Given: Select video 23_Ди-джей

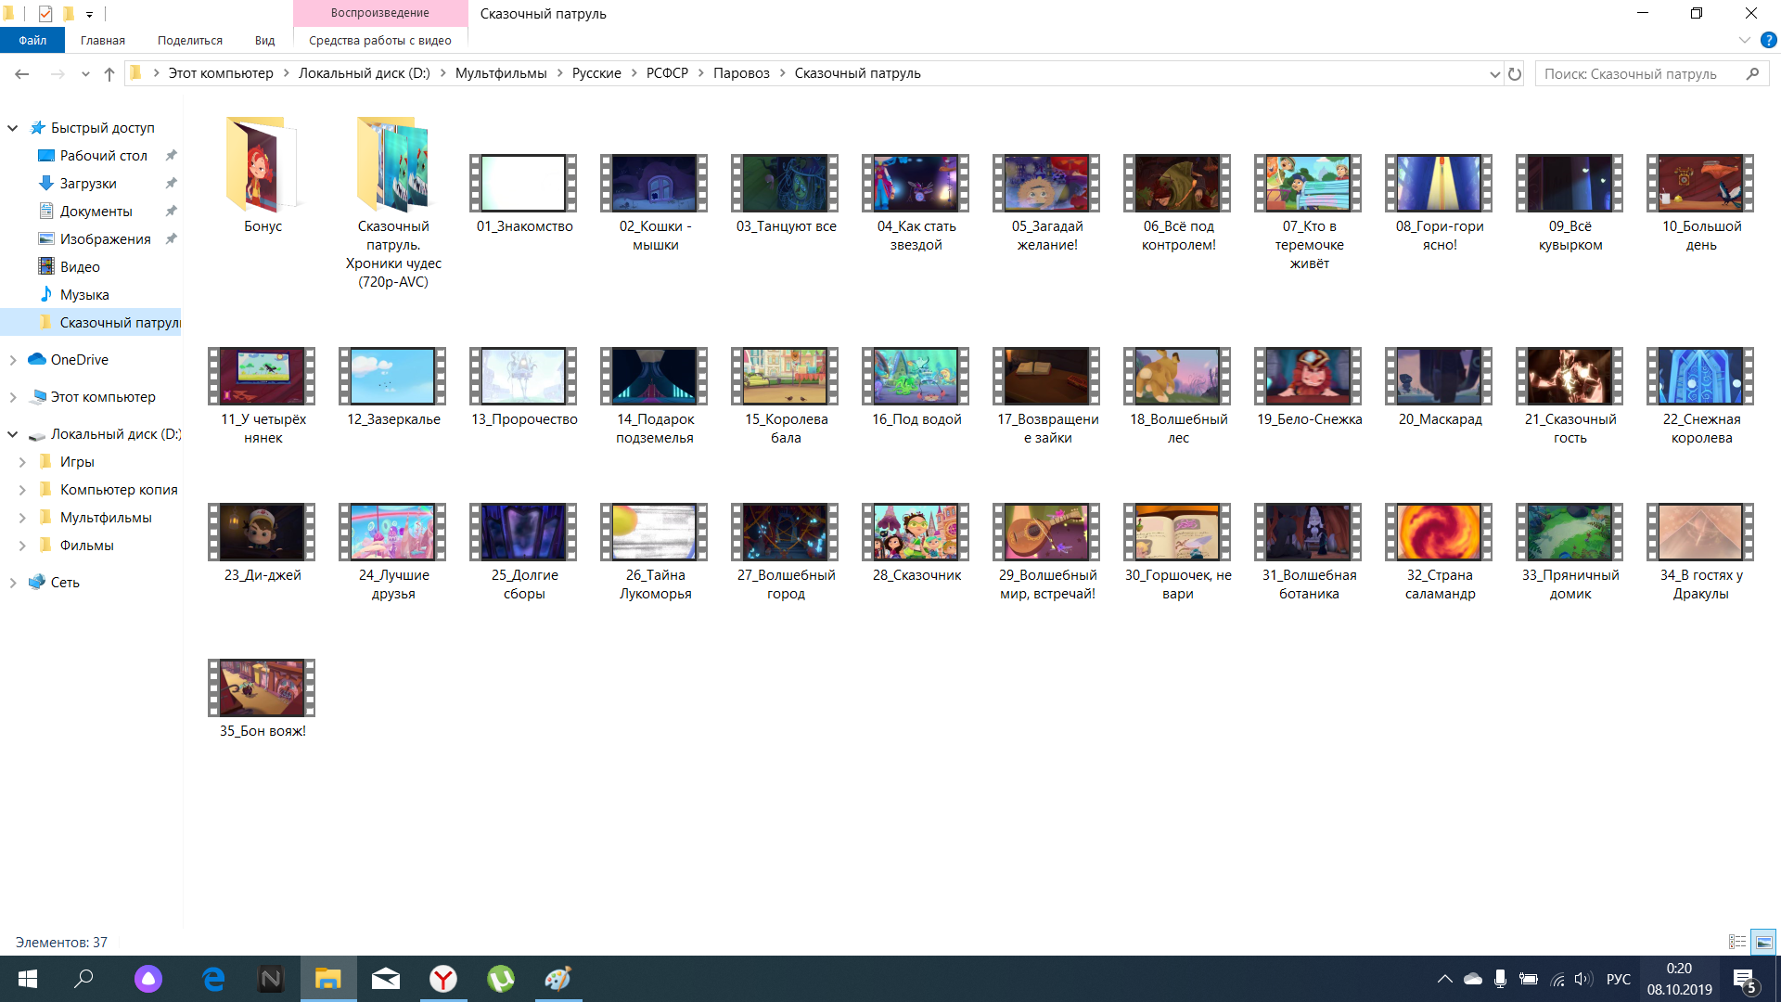Looking at the screenshot, I should pyautogui.click(x=263, y=542).
